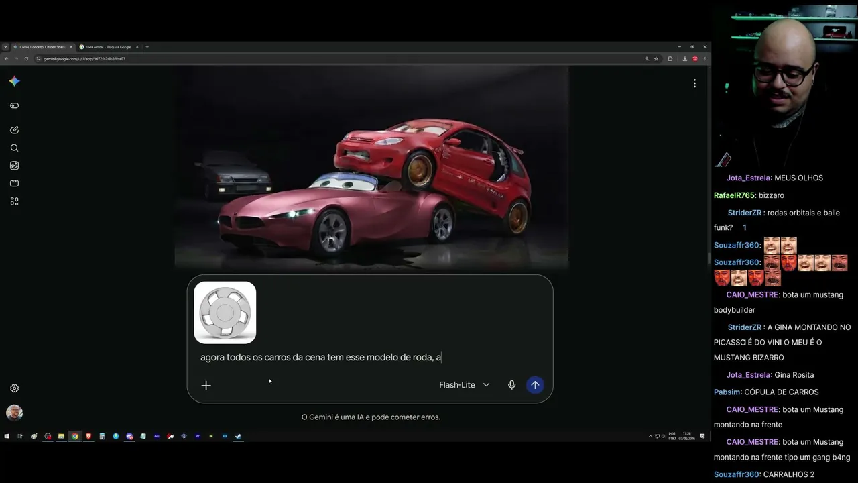This screenshot has height=483, width=858.
Task: Open Steam from the taskbar
Action: pos(239,436)
